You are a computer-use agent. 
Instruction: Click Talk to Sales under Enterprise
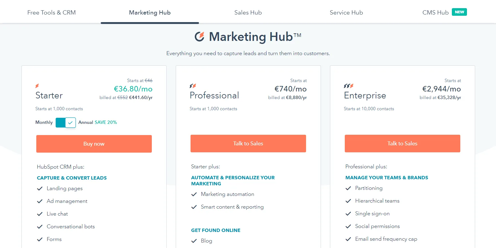point(403,144)
